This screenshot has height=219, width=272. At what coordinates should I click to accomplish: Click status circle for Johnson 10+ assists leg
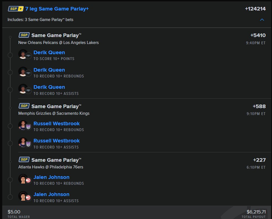pyautogui.click(x=10, y=197)
